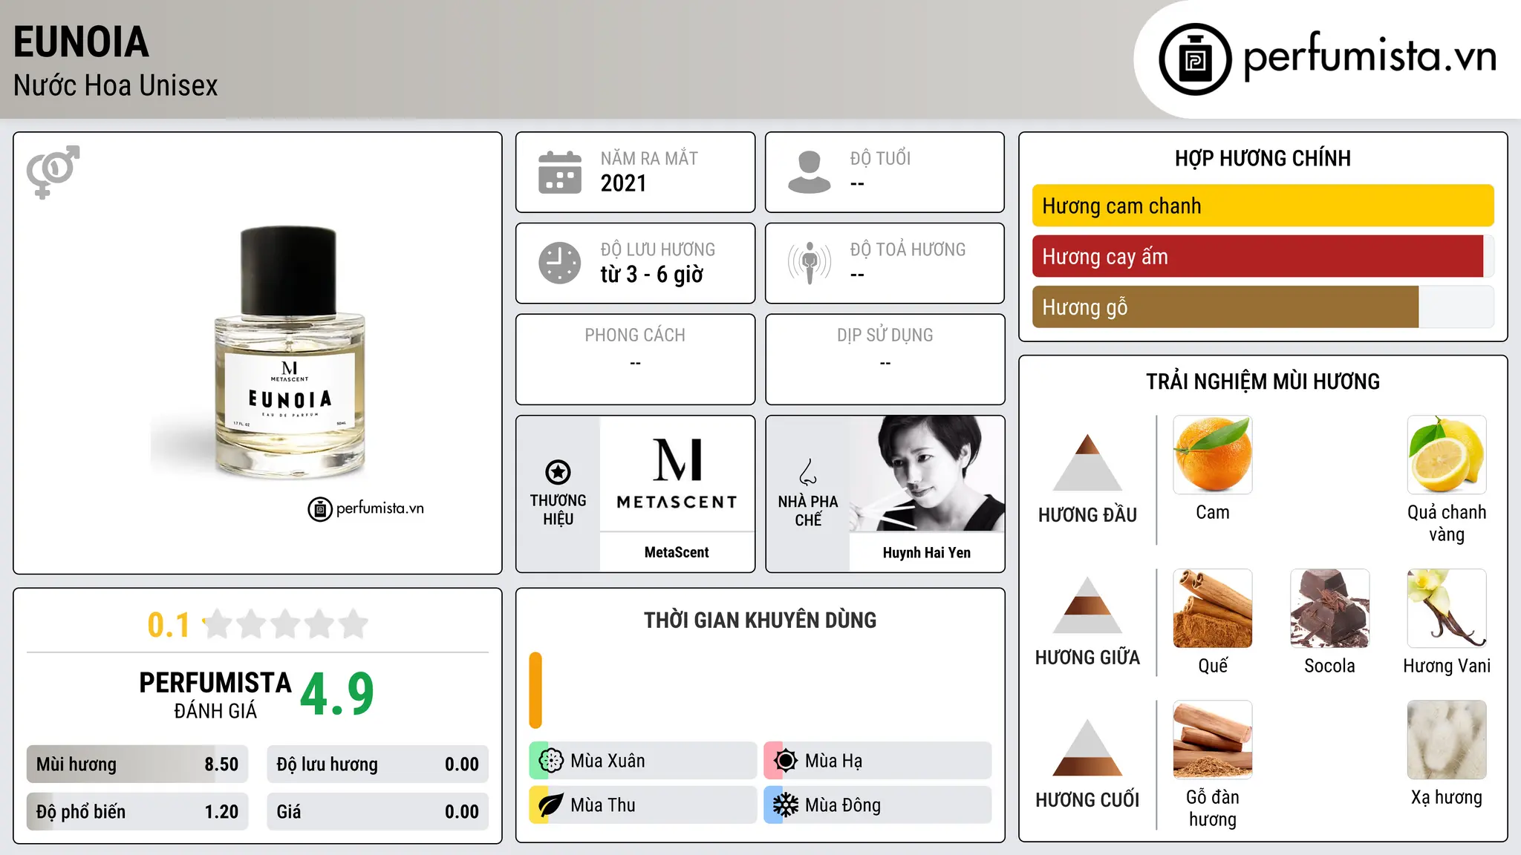Click the Độ phổ biến 1.20 score bar
This screenshot has width=1521, height=855.
pyautogui.click(x=137, y=812)
